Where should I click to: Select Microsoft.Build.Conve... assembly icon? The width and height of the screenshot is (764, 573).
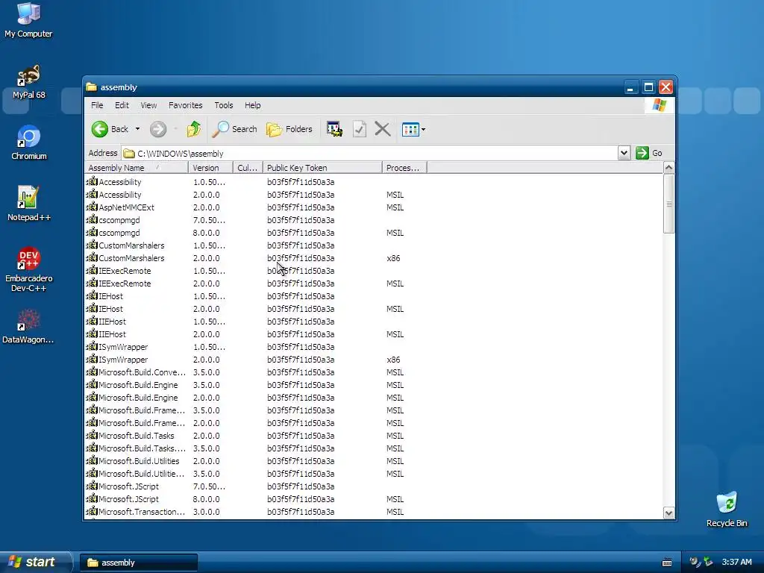coord(92,372)
